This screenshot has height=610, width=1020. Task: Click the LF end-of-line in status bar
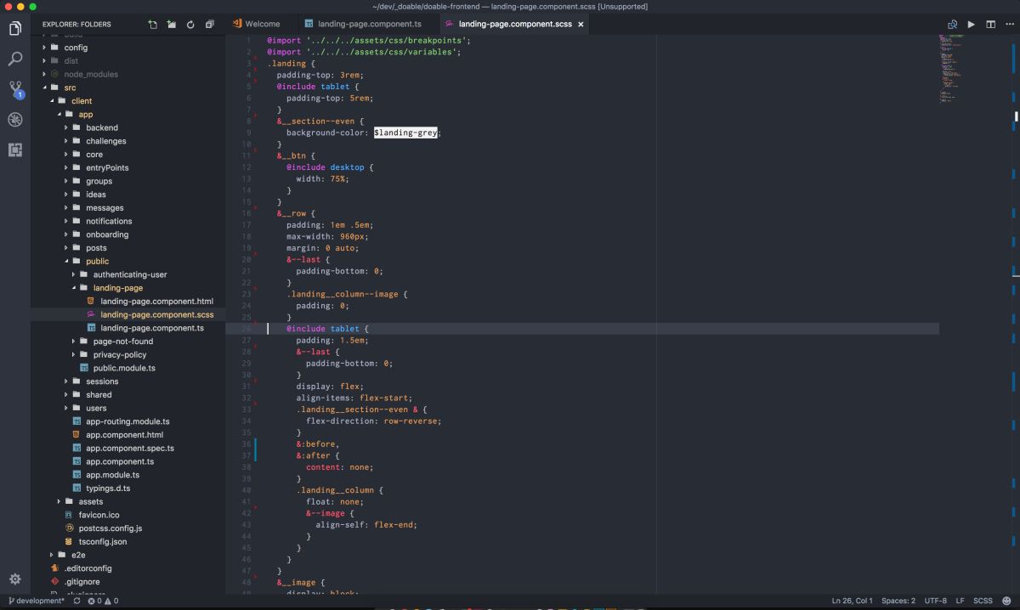click(960, 601)
